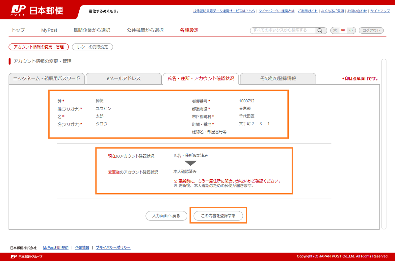This screenshot has width=395, height=261.
Task: Open 各種設定 menu
Action: click(x=189, y=30)
